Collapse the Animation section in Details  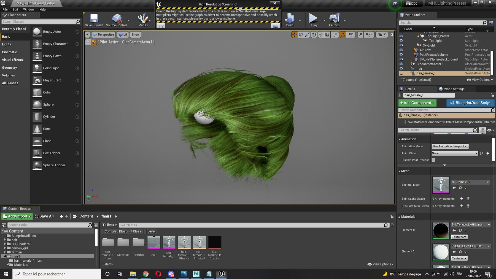click(399, 139)
